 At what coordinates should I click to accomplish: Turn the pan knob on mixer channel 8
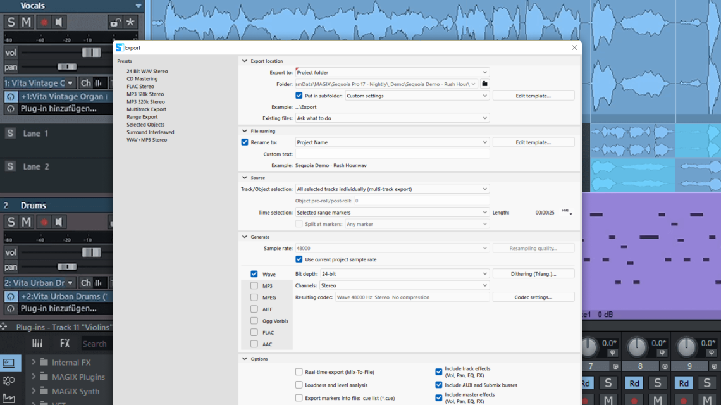pyautogui.click(x=637, y=347)
